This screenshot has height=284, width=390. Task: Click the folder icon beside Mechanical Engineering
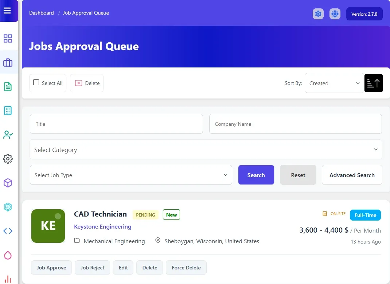pos(77,241)
